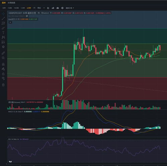
Task: Select the 1 day interval
Action: pyautogui.click(x=34, y=8)
